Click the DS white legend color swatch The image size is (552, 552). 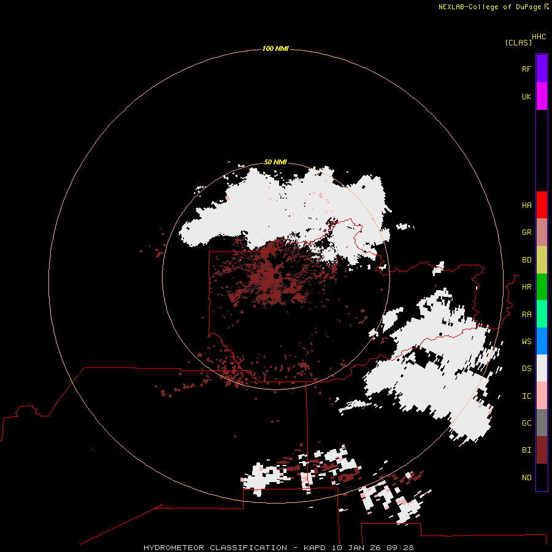(542, 368)
